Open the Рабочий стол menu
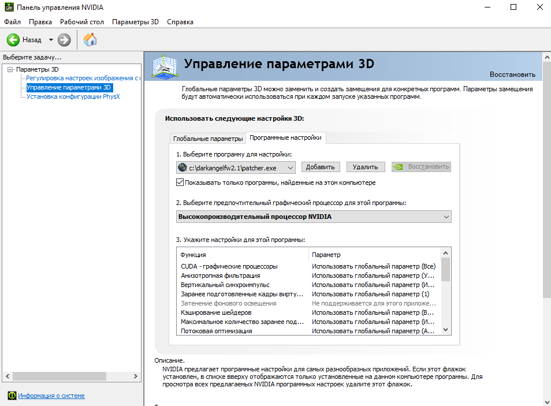 (x=82, y=22)
